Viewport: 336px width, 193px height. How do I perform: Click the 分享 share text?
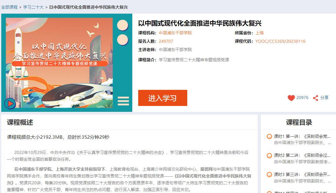tap(324, 98)
